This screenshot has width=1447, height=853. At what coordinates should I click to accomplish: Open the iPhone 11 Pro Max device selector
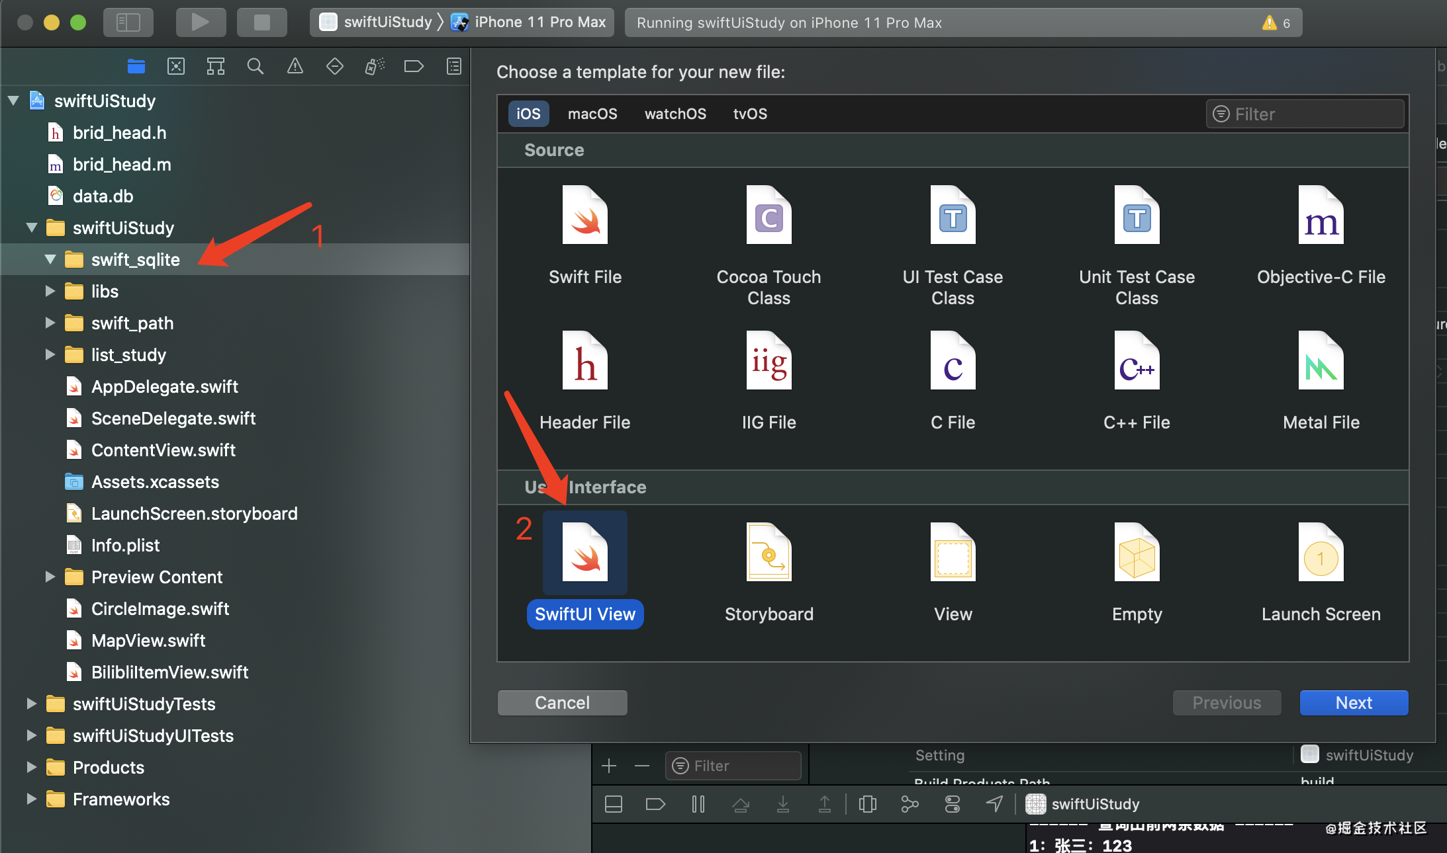[529, 22]
